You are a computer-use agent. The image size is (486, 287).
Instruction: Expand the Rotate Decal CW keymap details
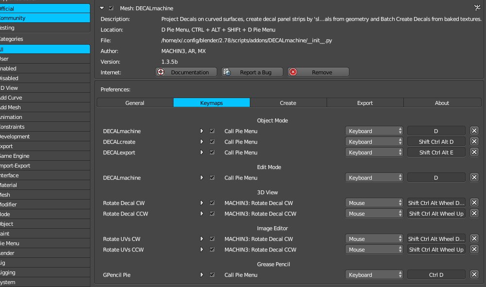coord(202,203)
